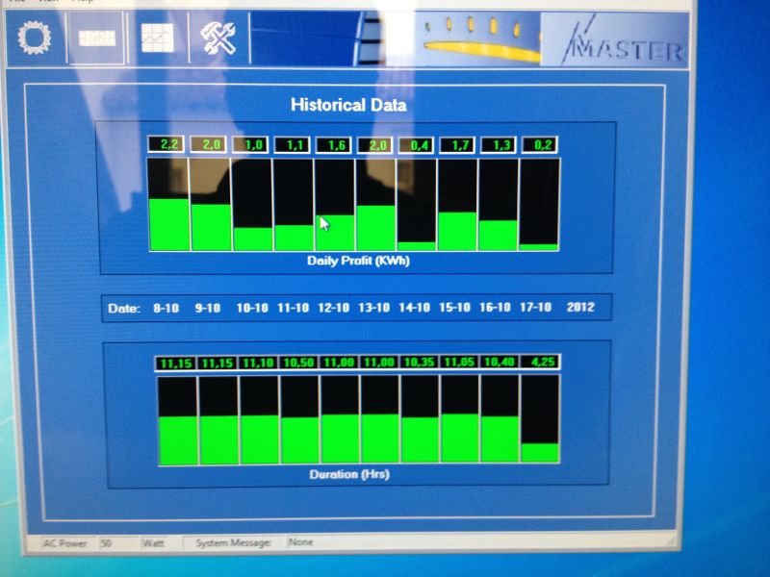Image resolution: width=770 pixels, height=577 pixels.
Task: Select the digital counter display icon
Action: [x=97, y=38]
